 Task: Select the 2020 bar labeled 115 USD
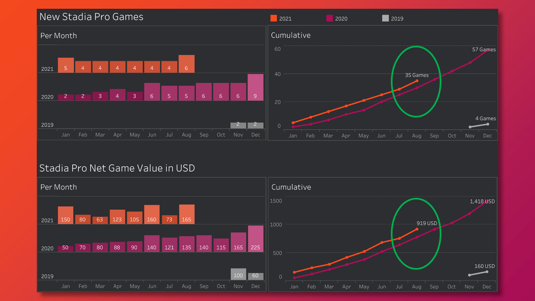(221, 245)
